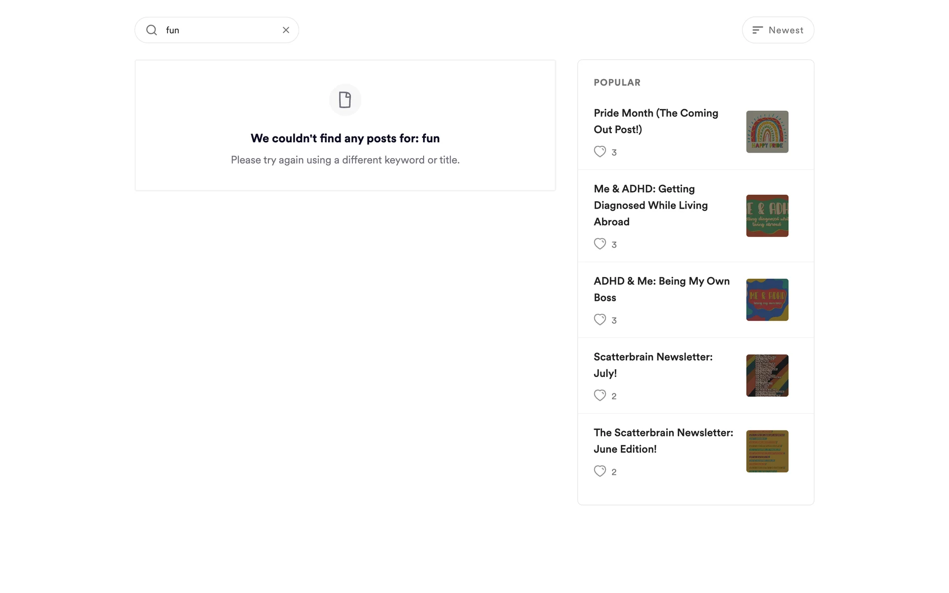Click the search magnifier icon

(x=152, y=30)
